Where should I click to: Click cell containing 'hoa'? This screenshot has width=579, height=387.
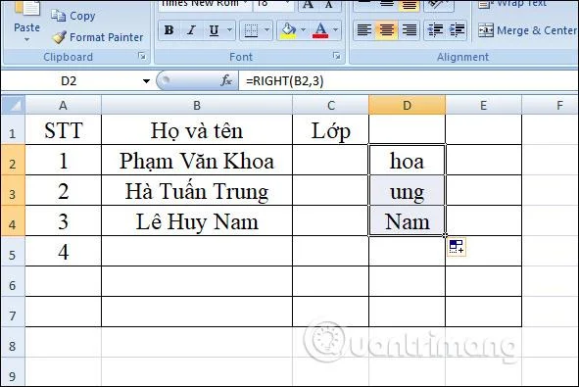tap(407, 161)
